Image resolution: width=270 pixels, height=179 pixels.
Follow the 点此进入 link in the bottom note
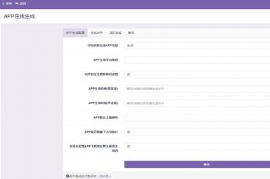105,176
